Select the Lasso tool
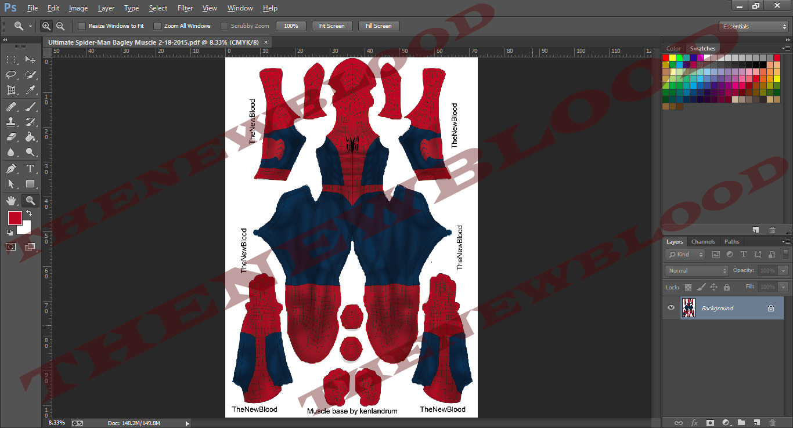The height and width of the screenshot is (428, 793). pos(11,75)
